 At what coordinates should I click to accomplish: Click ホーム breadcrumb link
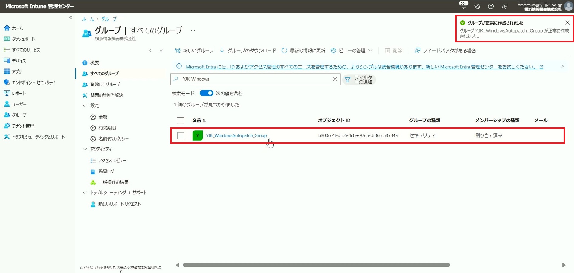[88, 19]
